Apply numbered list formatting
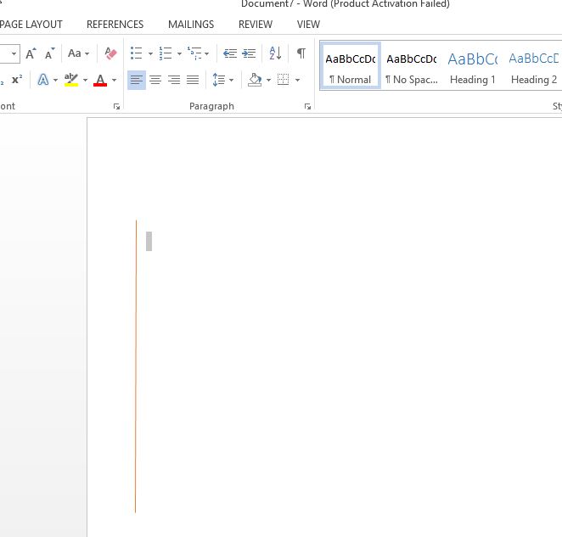Viewport: 562px width, 537px height. (166, 53)
